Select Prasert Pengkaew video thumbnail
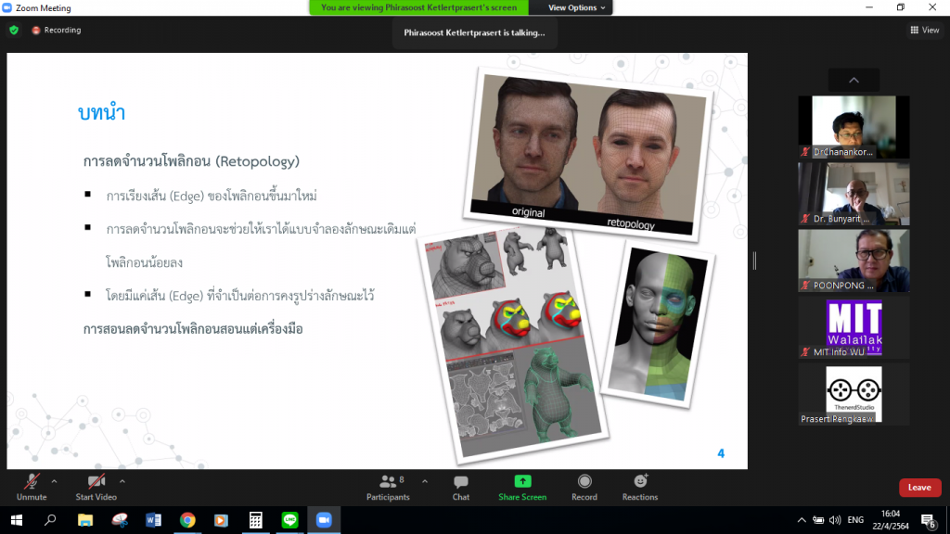Screen dimensions: 950x534 coord(854,395)
